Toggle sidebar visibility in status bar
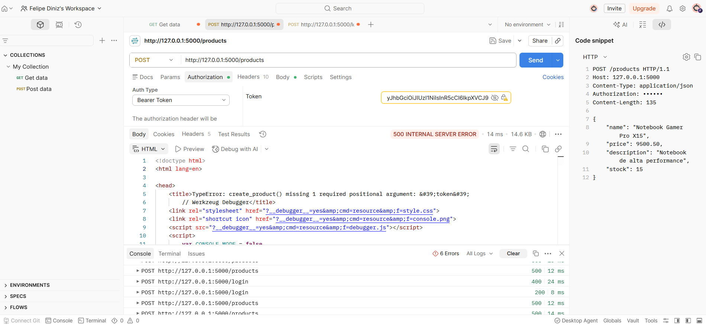The image size is (706, 325). (688, 321)
